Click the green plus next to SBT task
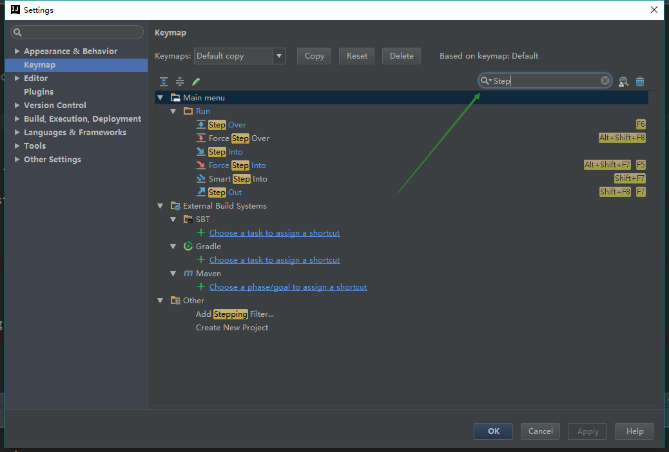The height and width of the screenshot is (452, 669). 201,233
